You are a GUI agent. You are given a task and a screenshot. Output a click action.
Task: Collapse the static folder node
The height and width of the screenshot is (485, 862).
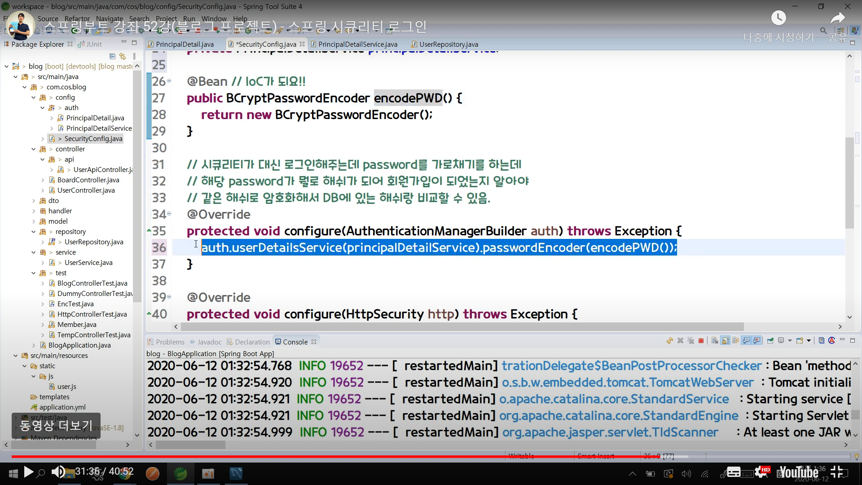coord(25,366)
